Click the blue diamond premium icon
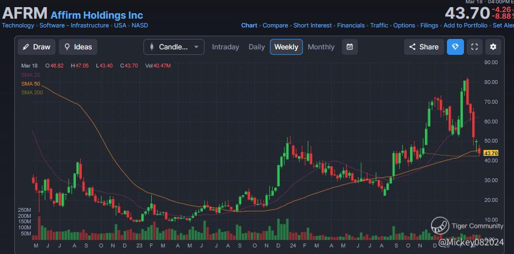This screenshot has width=514, height=254. coord(455,47)
